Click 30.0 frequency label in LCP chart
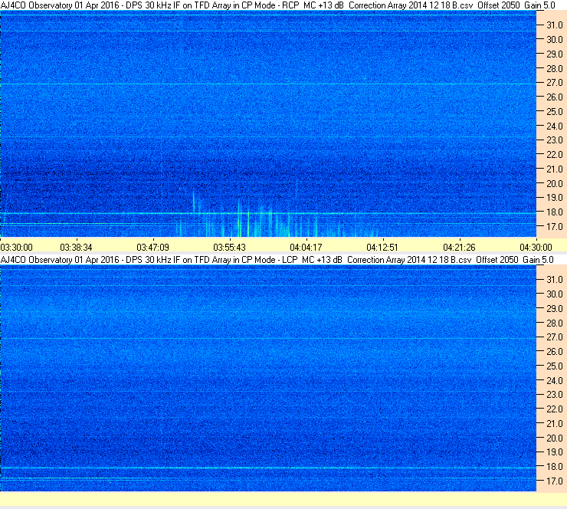Viewport: 567px width, 509px height. 555,294
